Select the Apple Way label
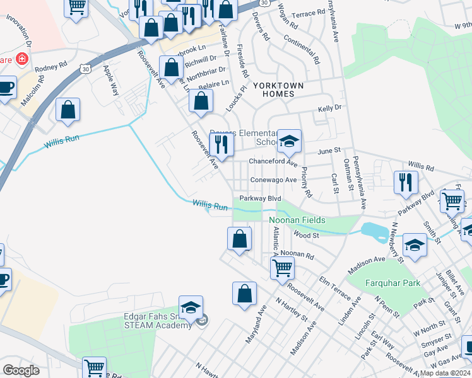The image size is (472, 378). click(111, 80)
